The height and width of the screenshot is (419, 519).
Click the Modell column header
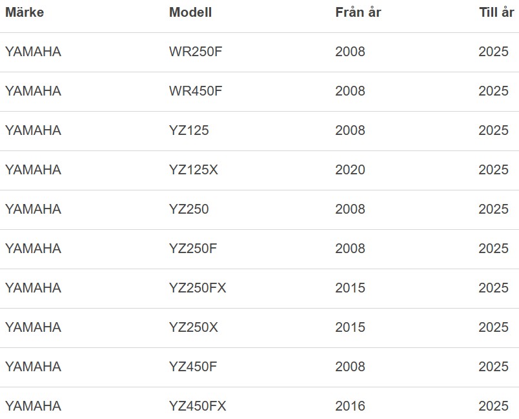click(190, 12)
